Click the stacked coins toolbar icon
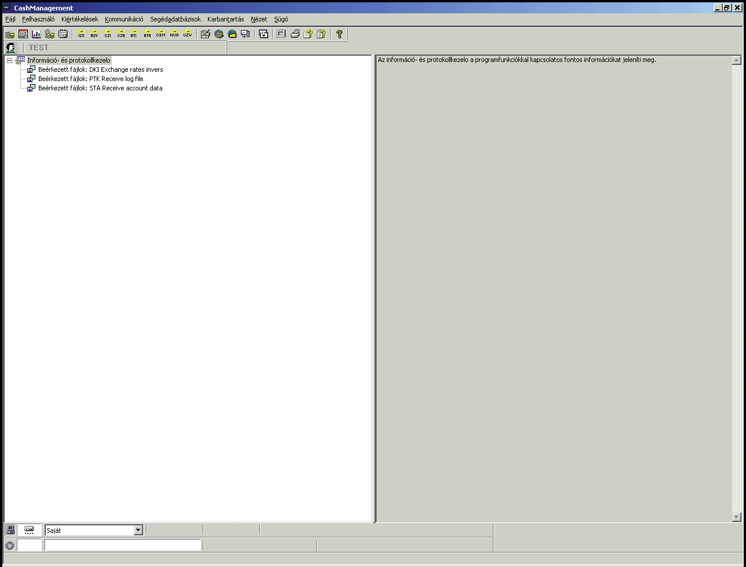746x567 pixels. 10,34
